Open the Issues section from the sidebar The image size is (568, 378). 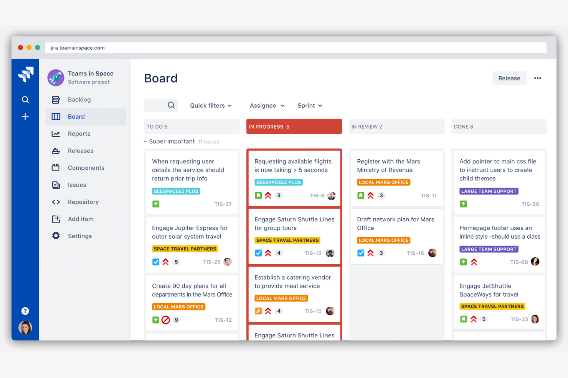(77, 185)
